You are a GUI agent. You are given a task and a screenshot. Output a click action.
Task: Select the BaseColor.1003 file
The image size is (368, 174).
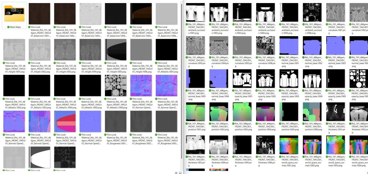coord(91,14)
